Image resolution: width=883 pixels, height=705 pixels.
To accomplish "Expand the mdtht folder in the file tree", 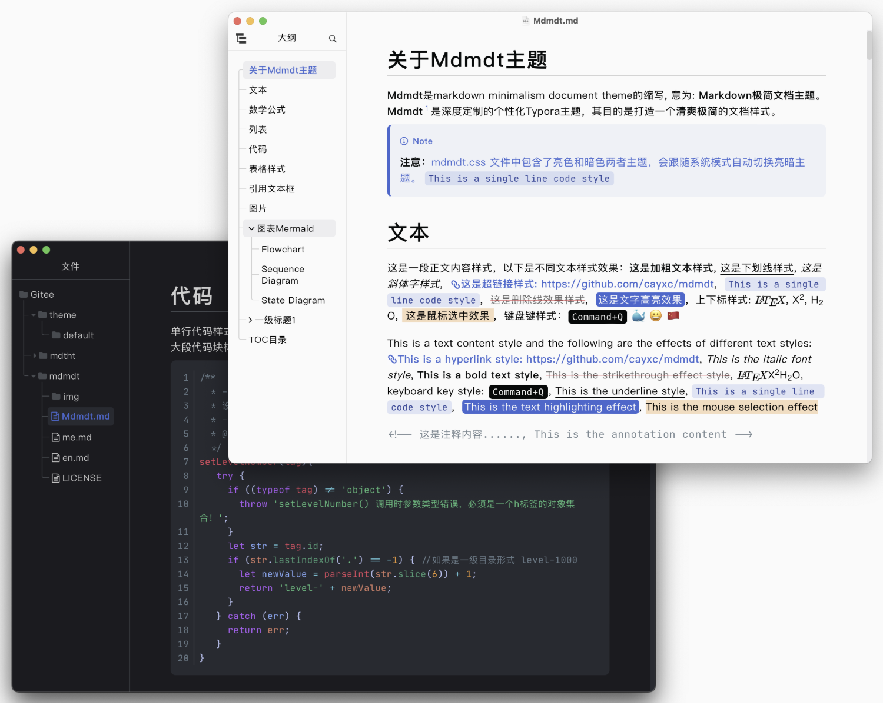I will (34, 355).
